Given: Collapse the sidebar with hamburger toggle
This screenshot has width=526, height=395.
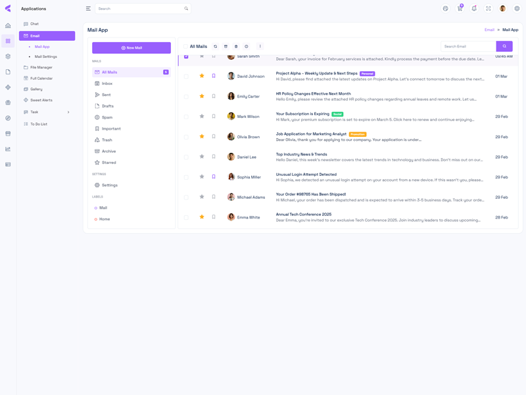Looking at the screenshot, I should point(88,9).
